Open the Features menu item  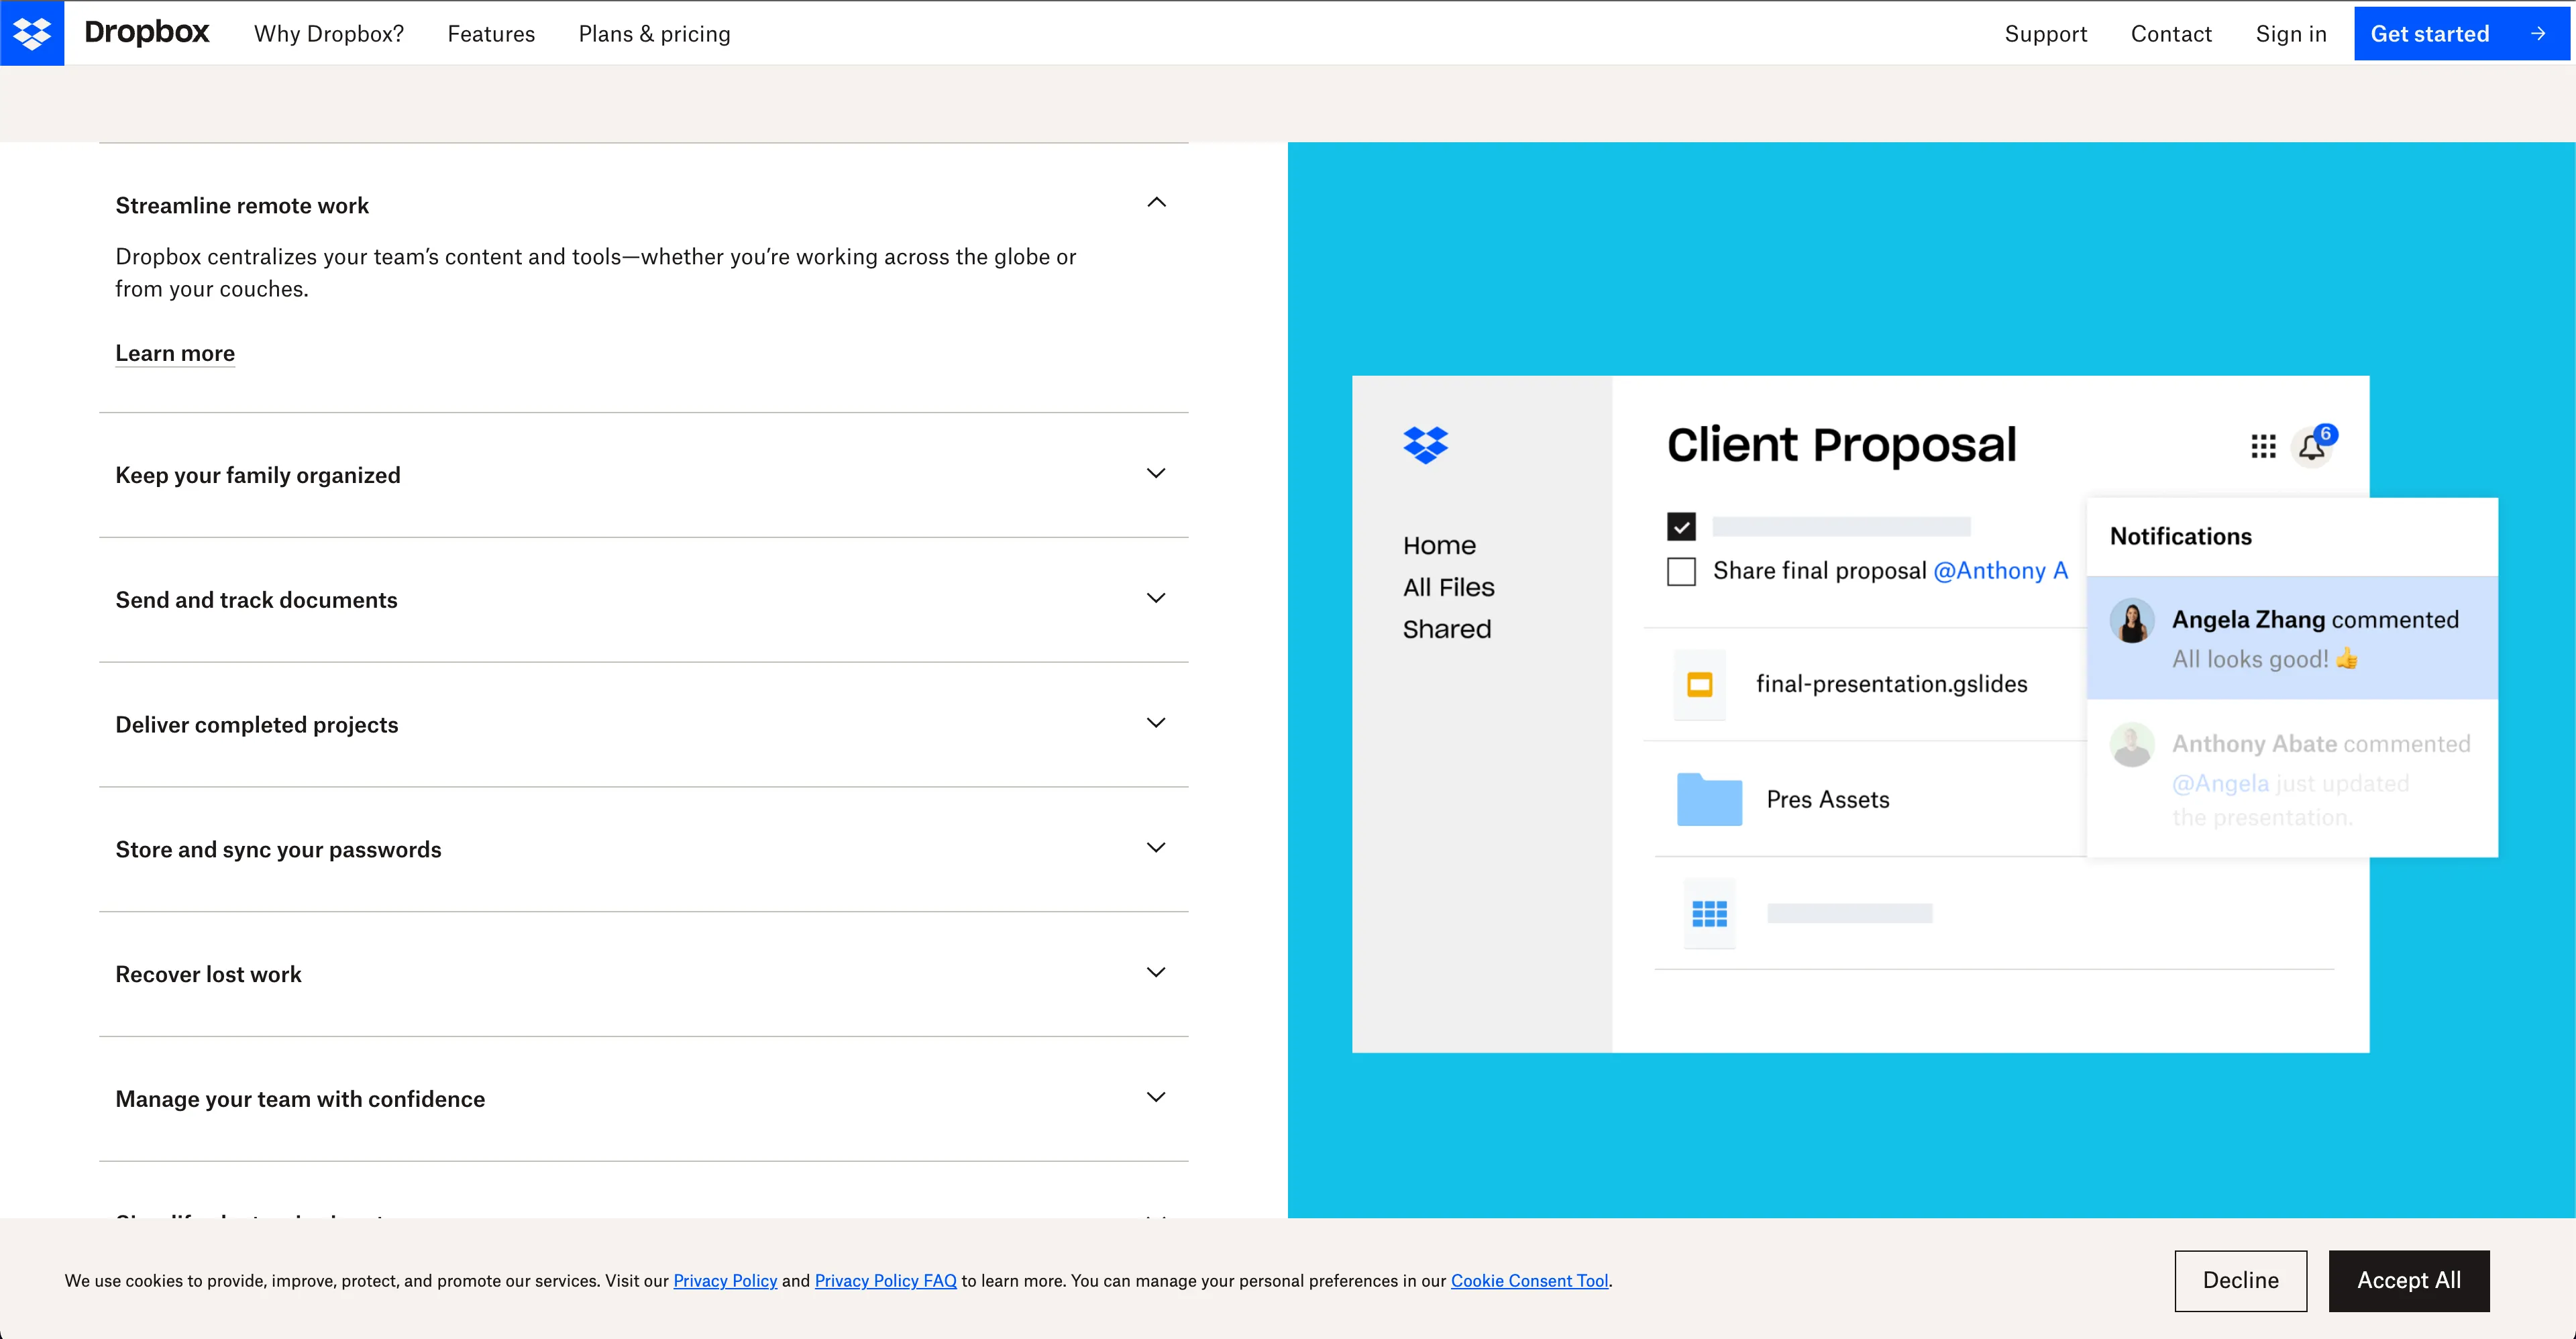coord(491,34)
